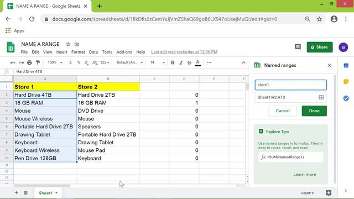
Task: Open the Help menu
Action: [140, 52]
